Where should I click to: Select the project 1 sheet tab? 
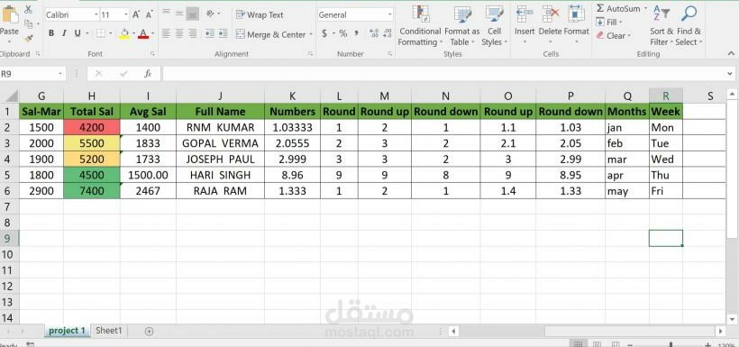[x=68, y=331]
